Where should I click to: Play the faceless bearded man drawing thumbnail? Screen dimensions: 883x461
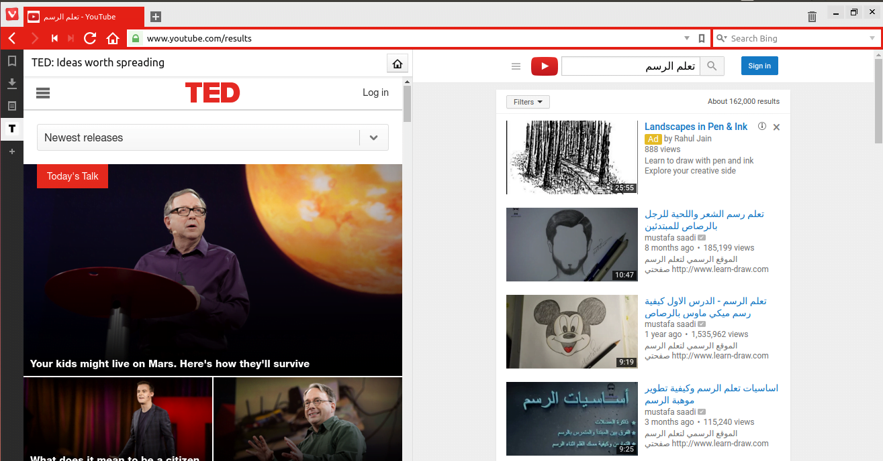pyautogui.click(x=571, y=245)
